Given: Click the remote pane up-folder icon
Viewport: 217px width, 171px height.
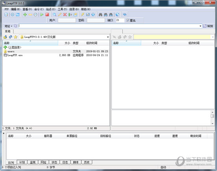Looking at the screenshot, I should (120, 37).
